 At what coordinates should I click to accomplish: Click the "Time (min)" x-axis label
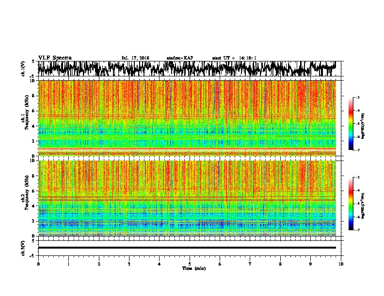pyautogui.click(x=194, y=268)
